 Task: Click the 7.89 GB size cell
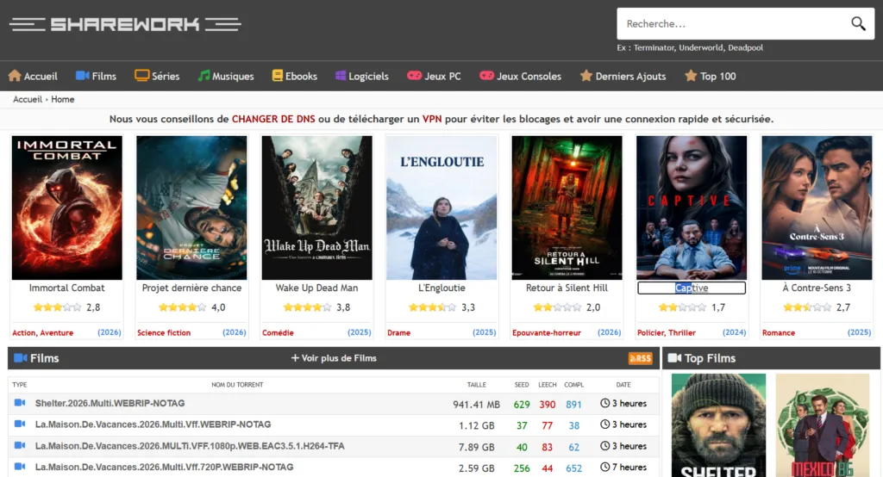coord(476,447)
